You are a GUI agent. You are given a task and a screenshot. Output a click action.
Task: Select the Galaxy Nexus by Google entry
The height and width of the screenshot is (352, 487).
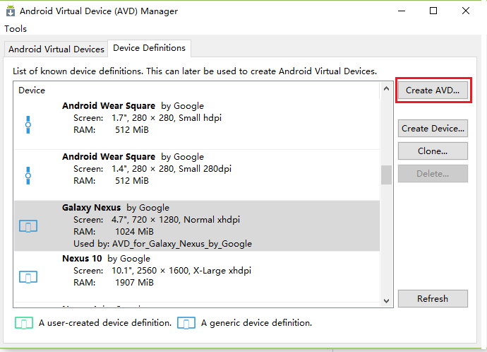197,225
